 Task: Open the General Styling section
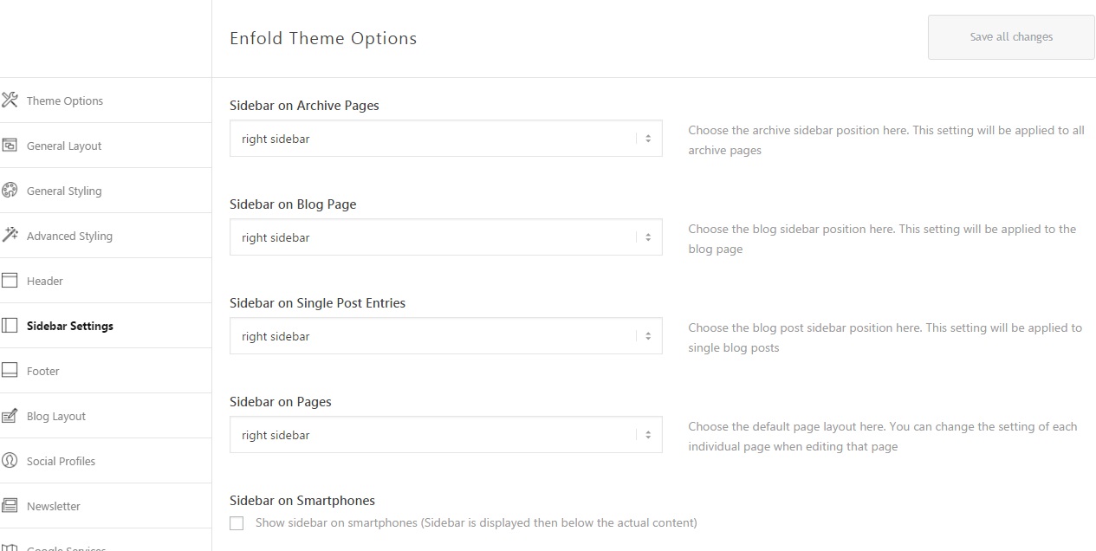click(64, 191)
